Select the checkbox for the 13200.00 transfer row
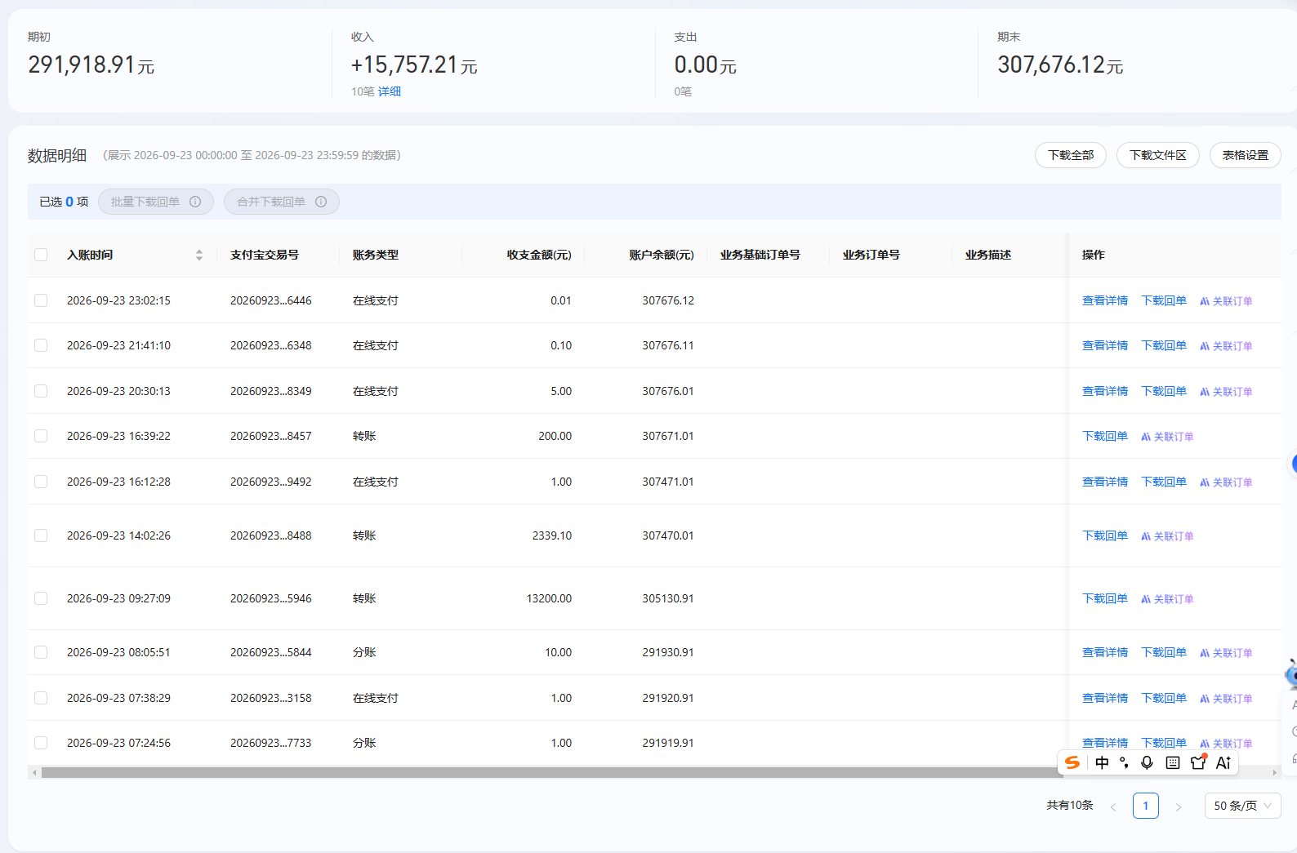 (41, 598)
